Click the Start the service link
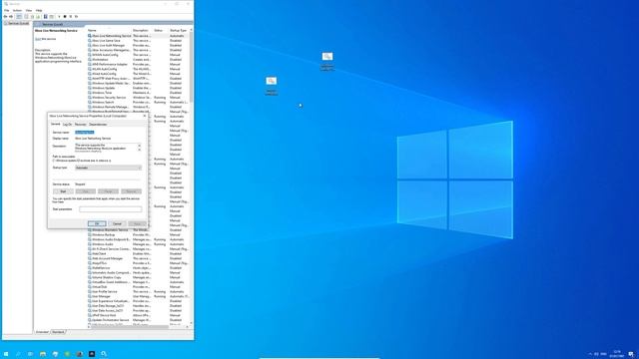 click(38, 39)
